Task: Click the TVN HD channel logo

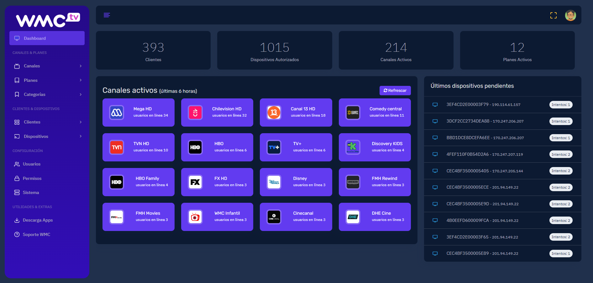Action: click(117, 147)
